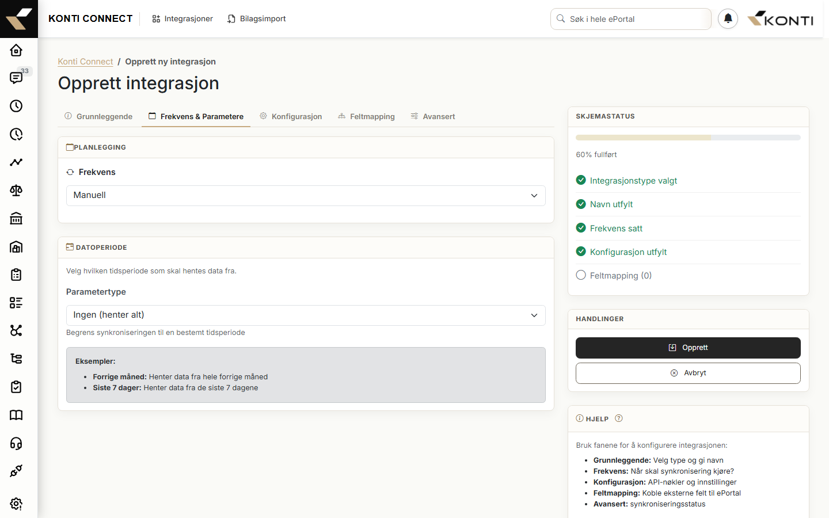Open the bank building sidebar icon

coord(16,219)
